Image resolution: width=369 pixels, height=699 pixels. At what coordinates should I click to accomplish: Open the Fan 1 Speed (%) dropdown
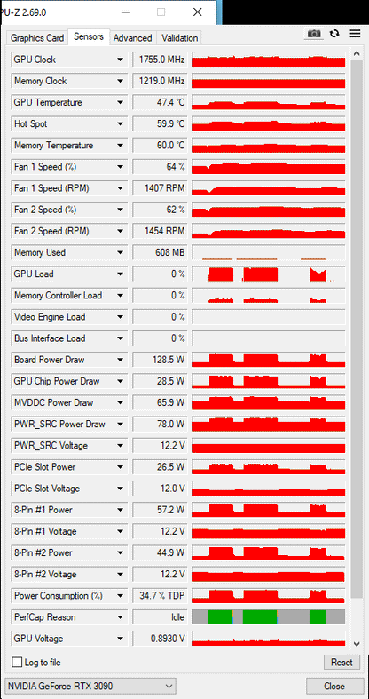(x=120, y=167)
